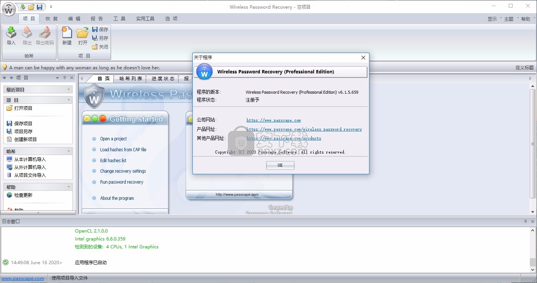Click the pin icon on project pane
The height and width of the screenshot is (283, 537).
click(64, 78)
